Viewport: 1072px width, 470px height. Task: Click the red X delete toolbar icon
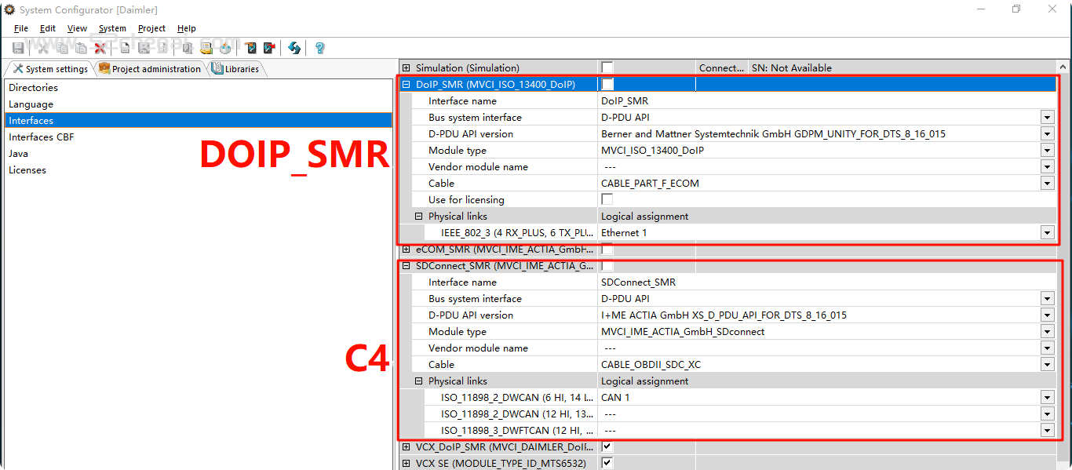tap(100, 48)
